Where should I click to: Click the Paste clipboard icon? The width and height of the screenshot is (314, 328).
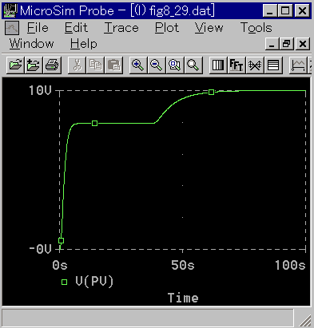[x=113, y=65]
